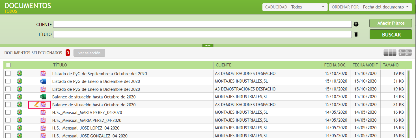The image size is (416, 138).
Task: Open the ORDENAR POR dropdown showing Fecha del documento
Action: point(370,7)
